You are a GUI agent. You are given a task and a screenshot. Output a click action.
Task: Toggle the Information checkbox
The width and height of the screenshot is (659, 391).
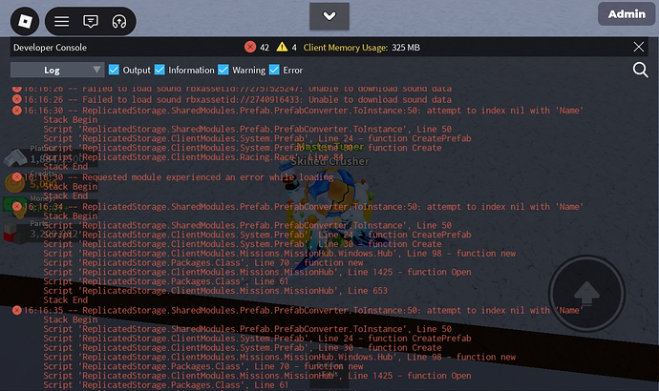pyautogui.click(x=159, y=70)
